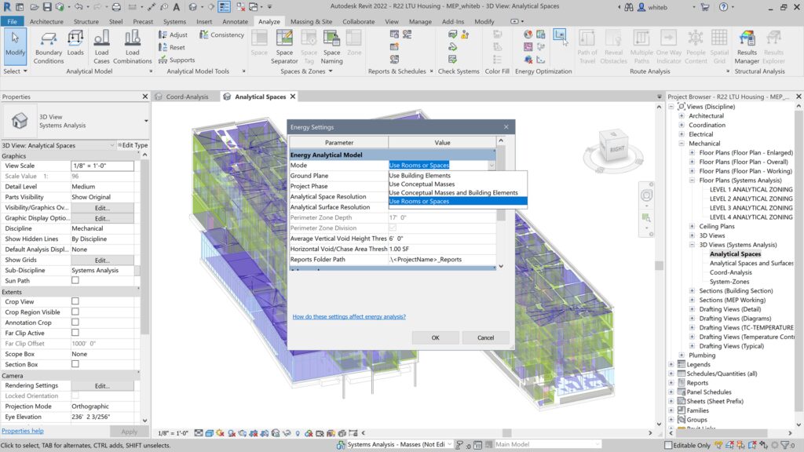This screenshot has height=452, width=804.
Task: Click OK in Energy Settings dialog
Action: tap(435, 337)
